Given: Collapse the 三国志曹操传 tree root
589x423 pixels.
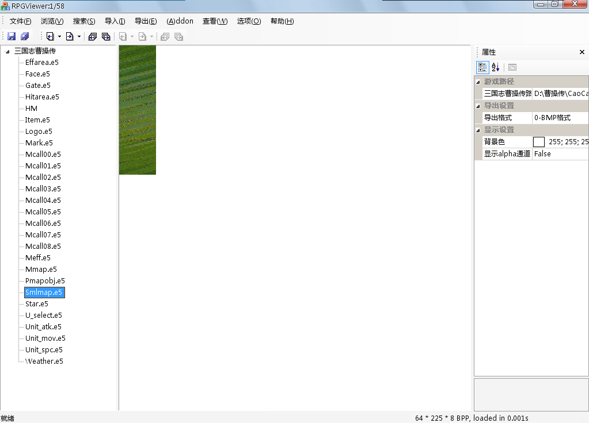Looking at the screenshot, I should 7,51.
